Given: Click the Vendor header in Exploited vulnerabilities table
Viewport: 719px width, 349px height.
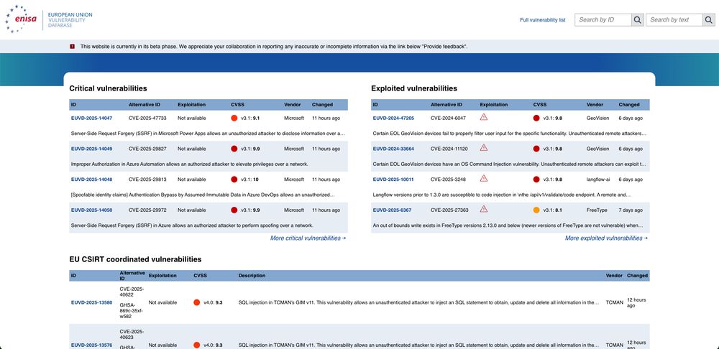Looking at the screenshot, I should [595, 105].
